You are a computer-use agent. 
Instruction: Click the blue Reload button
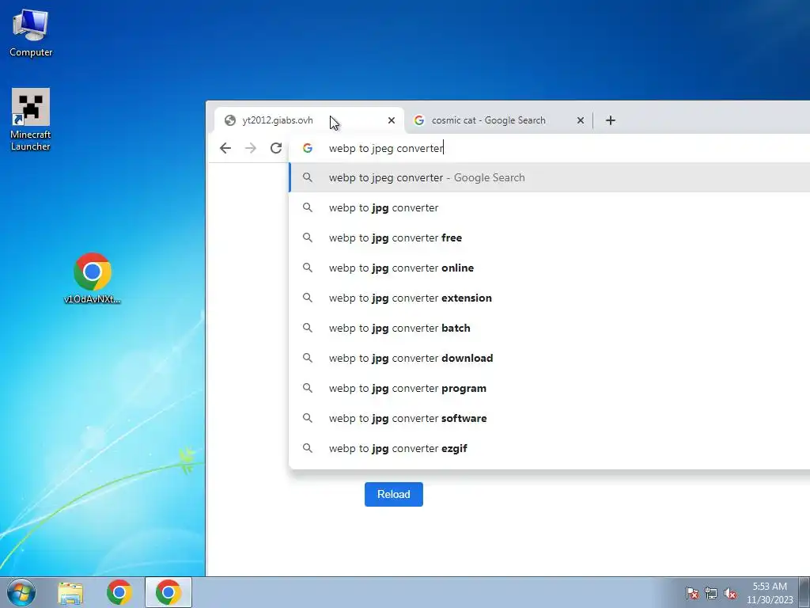click(x=394, y=494)
